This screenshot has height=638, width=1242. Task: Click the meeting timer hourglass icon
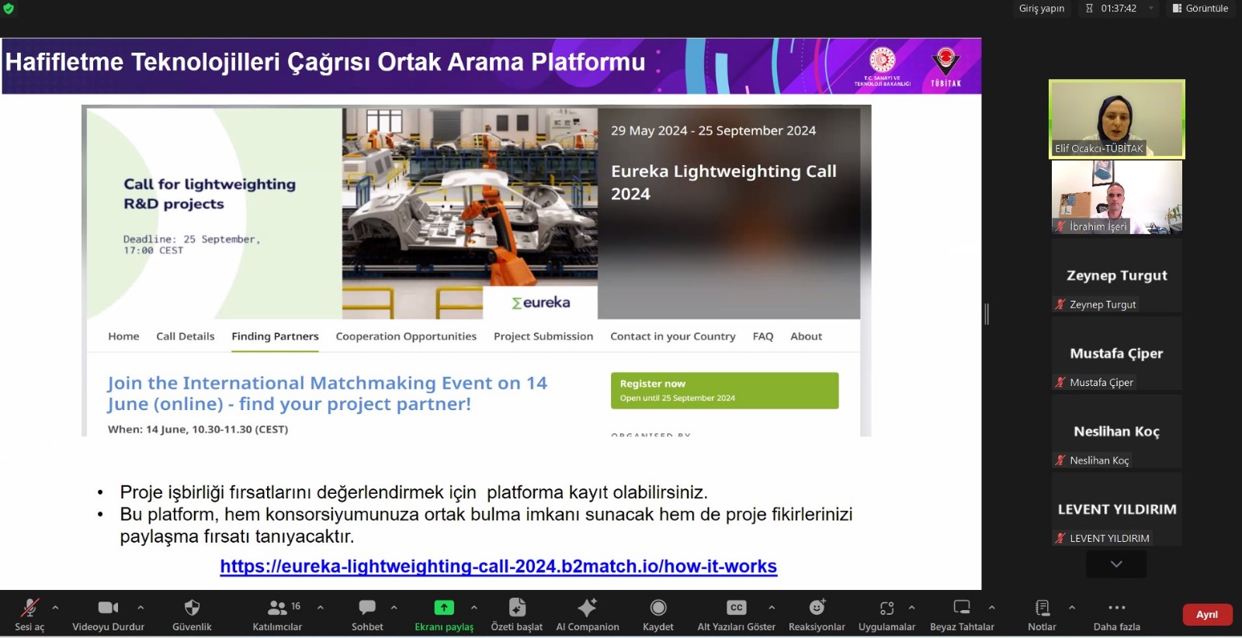1090,9
